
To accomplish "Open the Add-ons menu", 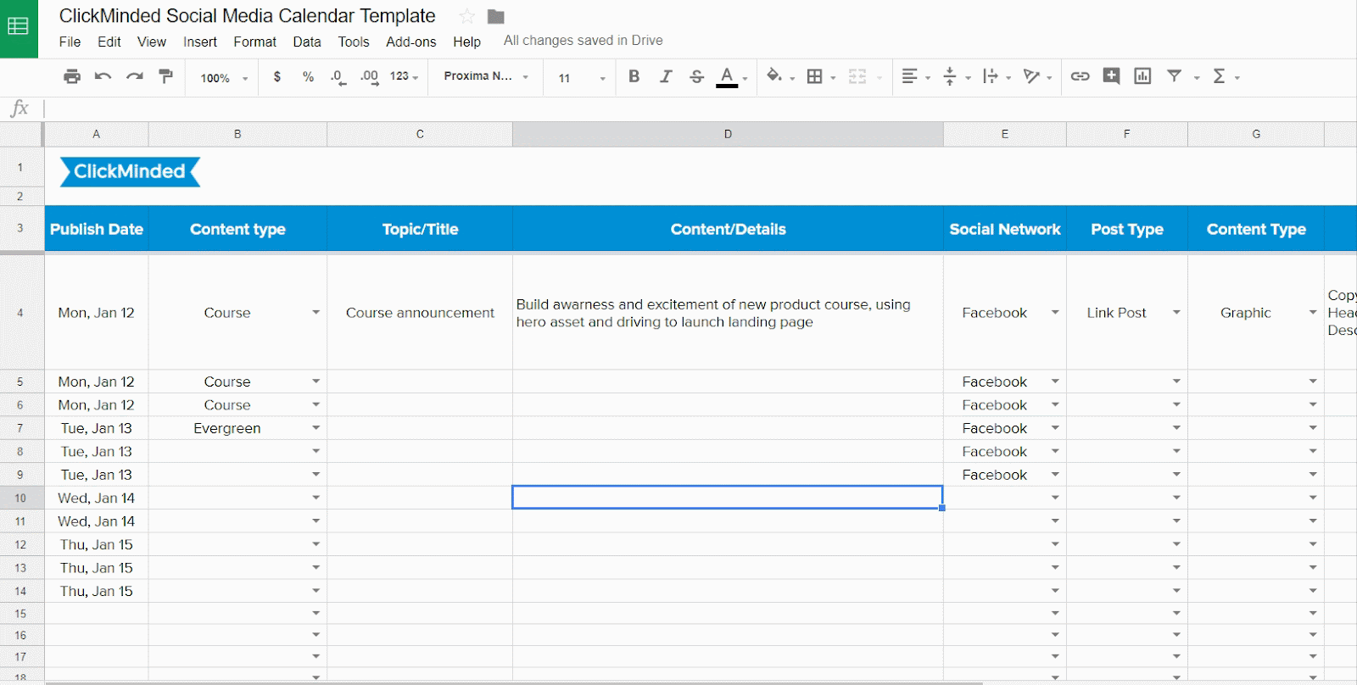I will [410, 42].
